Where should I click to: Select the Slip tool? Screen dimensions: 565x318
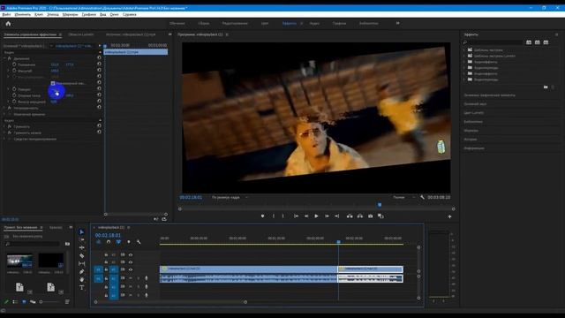tap(82, 263)
